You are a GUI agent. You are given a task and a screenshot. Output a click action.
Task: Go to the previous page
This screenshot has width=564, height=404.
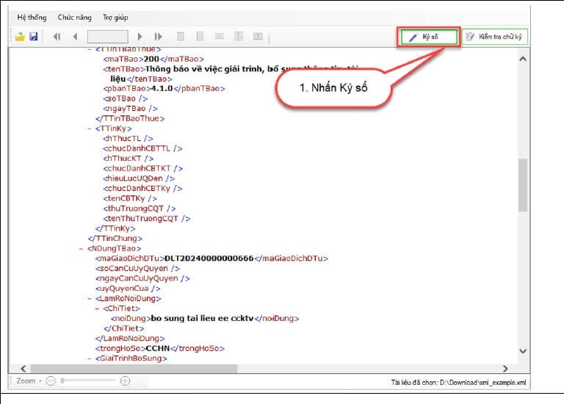click(75, 36)
